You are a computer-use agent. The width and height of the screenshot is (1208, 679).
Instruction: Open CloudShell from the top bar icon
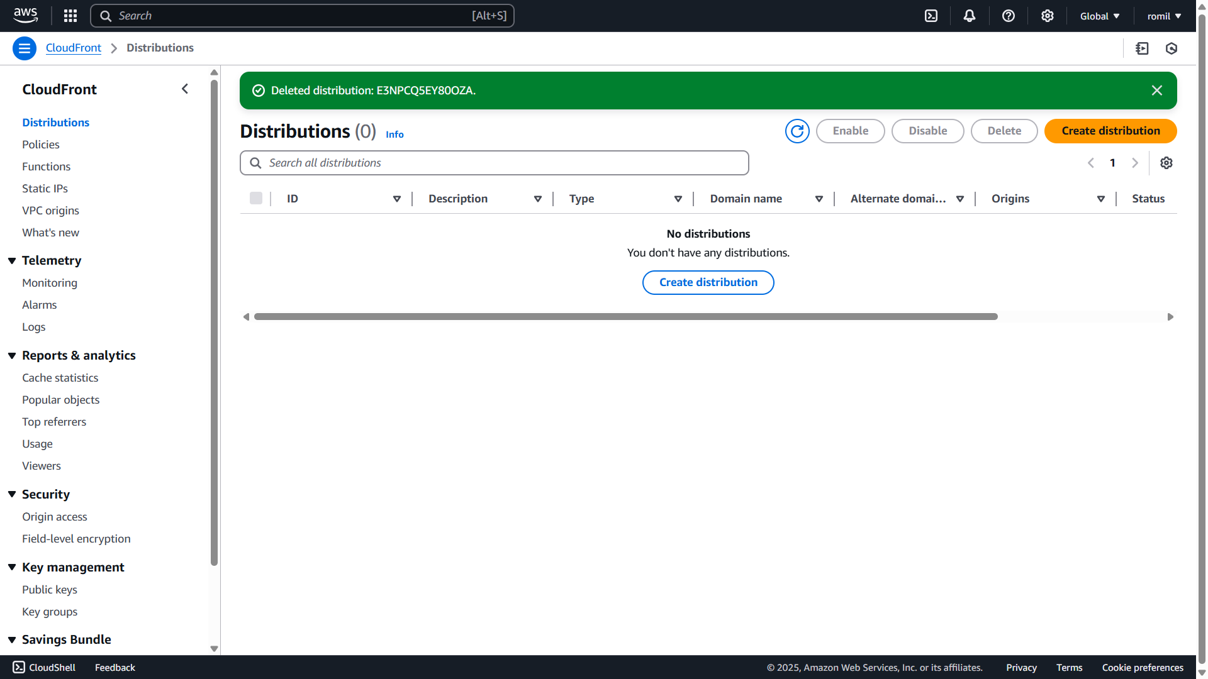click(931, 16)
